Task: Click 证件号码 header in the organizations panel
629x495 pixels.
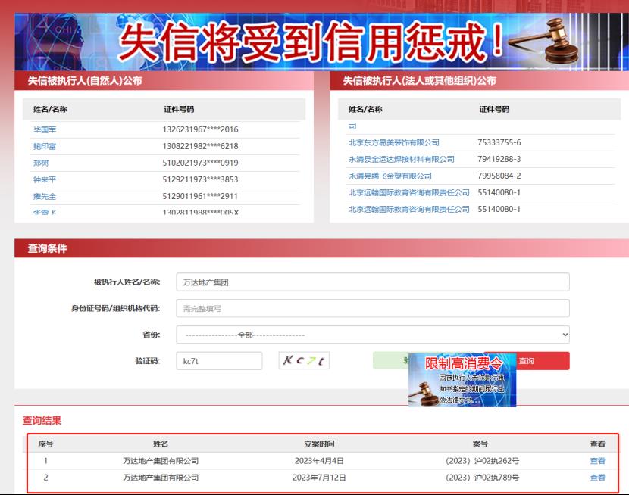Action: coord(494,109)
